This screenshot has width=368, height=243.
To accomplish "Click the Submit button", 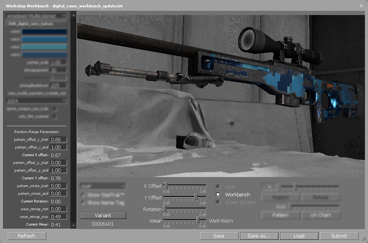I will tap(339, 236).
